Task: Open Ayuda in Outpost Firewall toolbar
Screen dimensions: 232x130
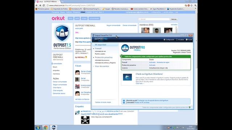Action: [189, 40]
